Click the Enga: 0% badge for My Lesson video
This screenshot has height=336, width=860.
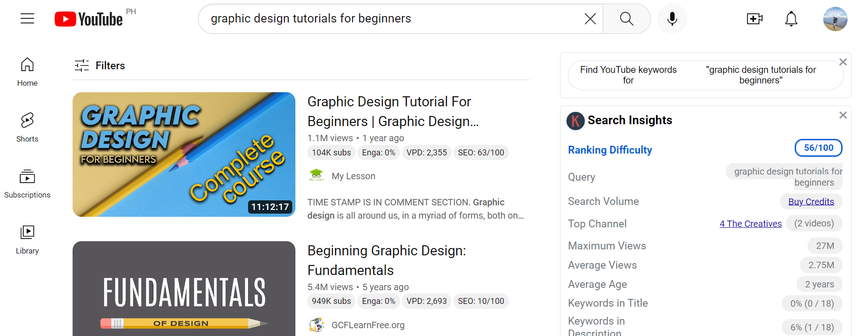point(379,153)
